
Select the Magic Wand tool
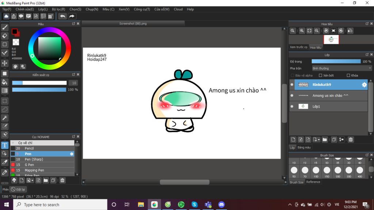coord(4,118)
